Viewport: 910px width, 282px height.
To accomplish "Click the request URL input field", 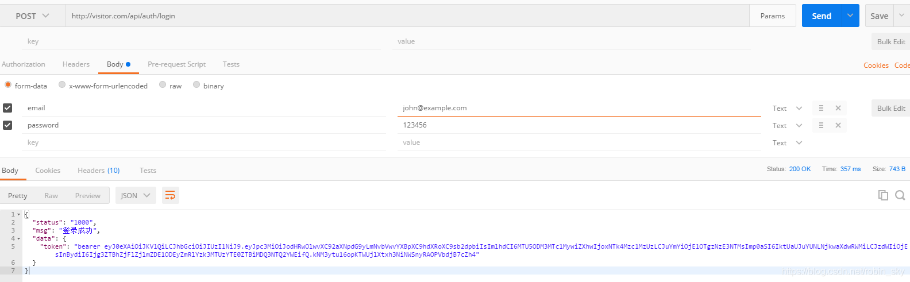I will [407, 16].
